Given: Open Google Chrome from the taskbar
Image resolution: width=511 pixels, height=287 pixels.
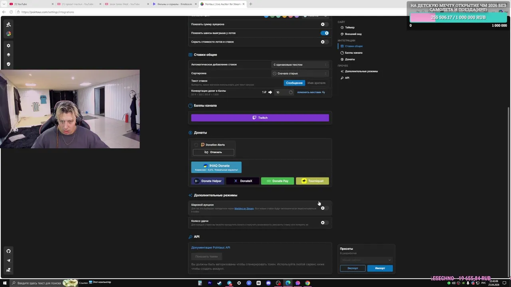Looking at the screenshot, I should pos(307,283).
